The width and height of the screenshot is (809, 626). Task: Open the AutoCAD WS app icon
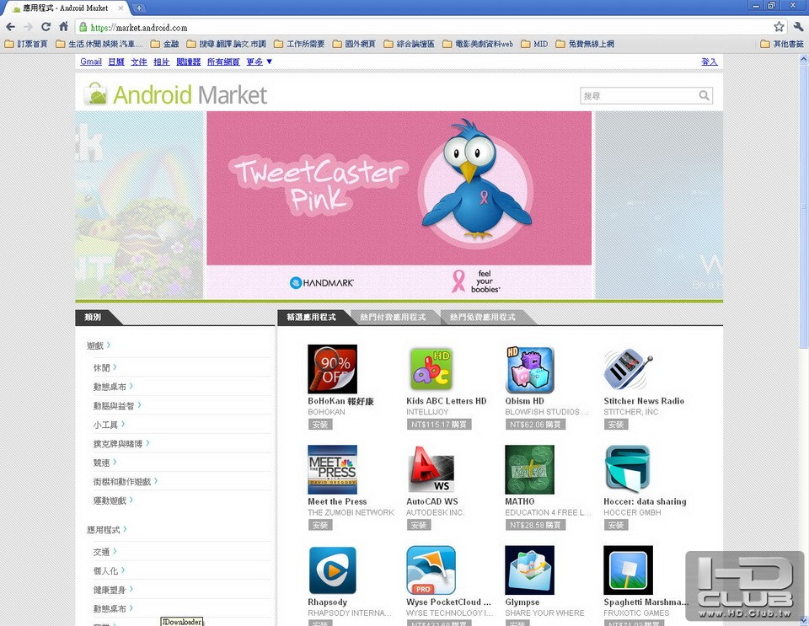(431, 470)
